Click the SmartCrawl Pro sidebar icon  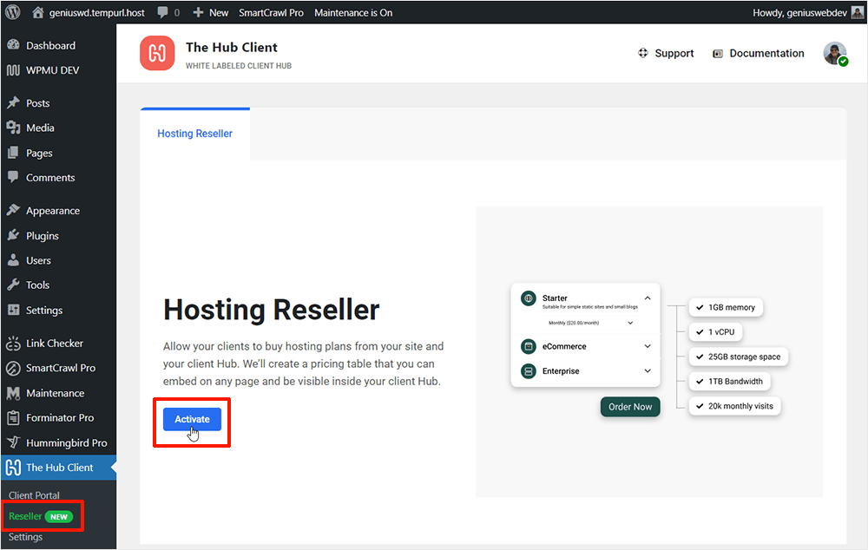pyautogui.click(x=13, y=368)
